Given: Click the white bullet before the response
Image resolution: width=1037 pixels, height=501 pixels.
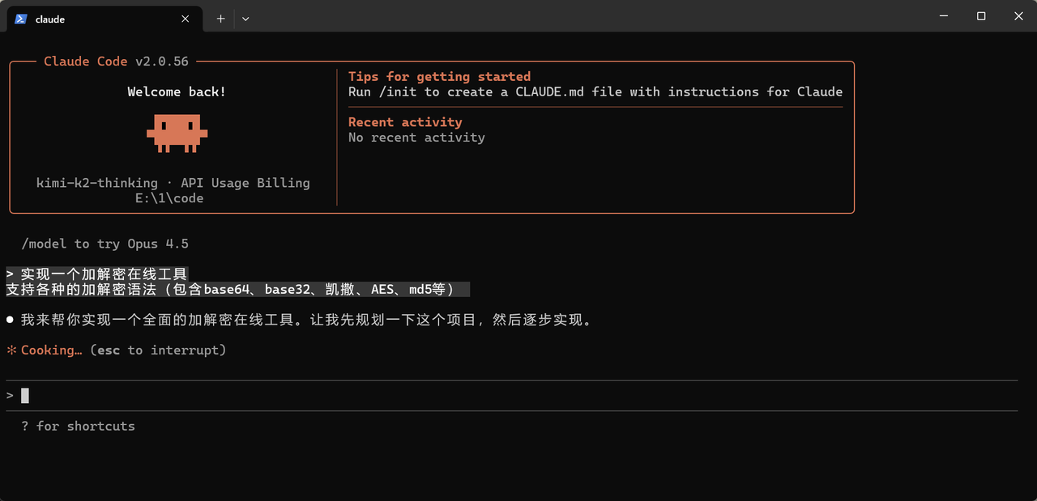Looking at the screenshot, I should 11,321.
